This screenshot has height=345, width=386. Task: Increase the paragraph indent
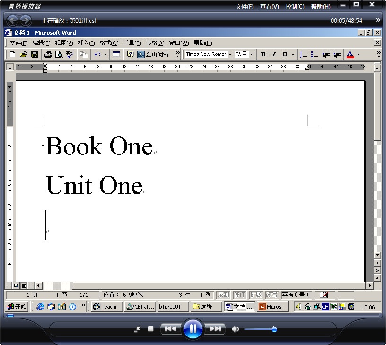(337, 54)
